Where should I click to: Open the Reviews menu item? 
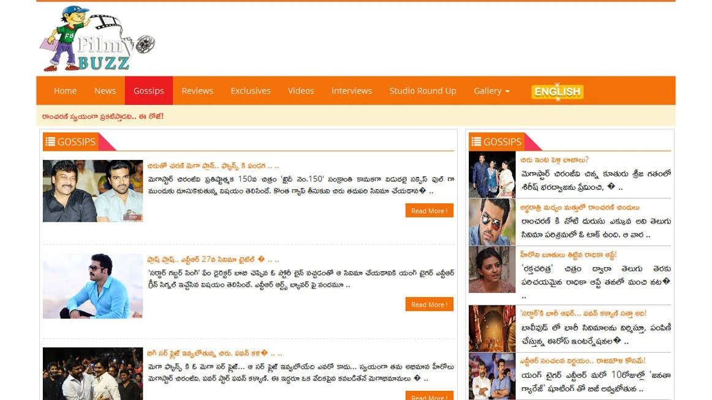pyautogui.click(x=197, y=91)
